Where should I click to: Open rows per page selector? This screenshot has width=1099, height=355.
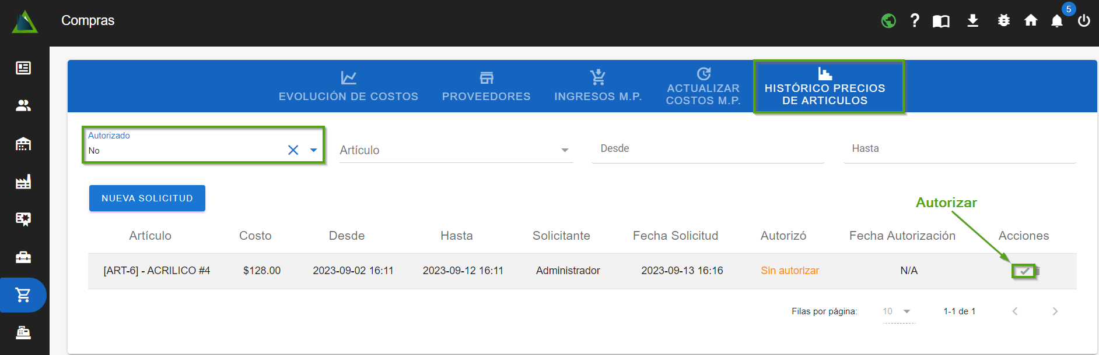(x=898, y=311)
